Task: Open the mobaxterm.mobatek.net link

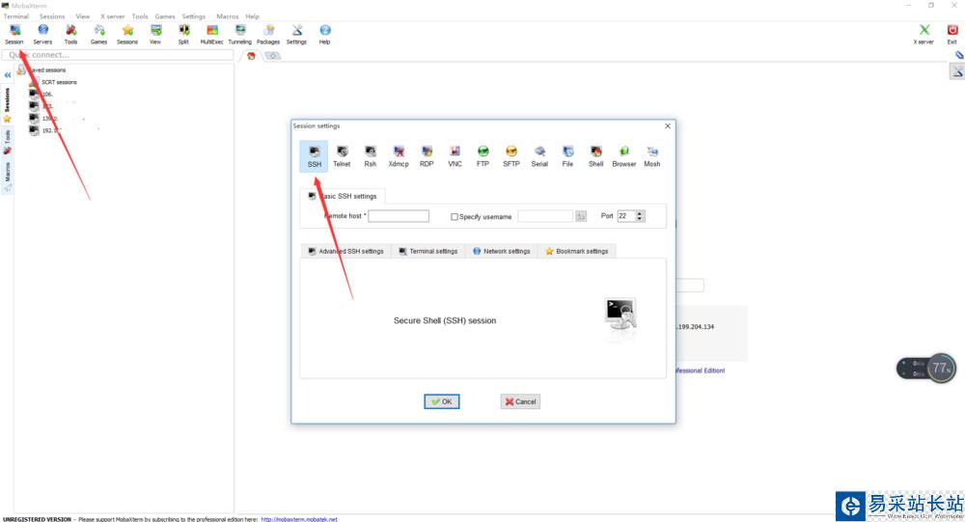Action: click(299, 519)
